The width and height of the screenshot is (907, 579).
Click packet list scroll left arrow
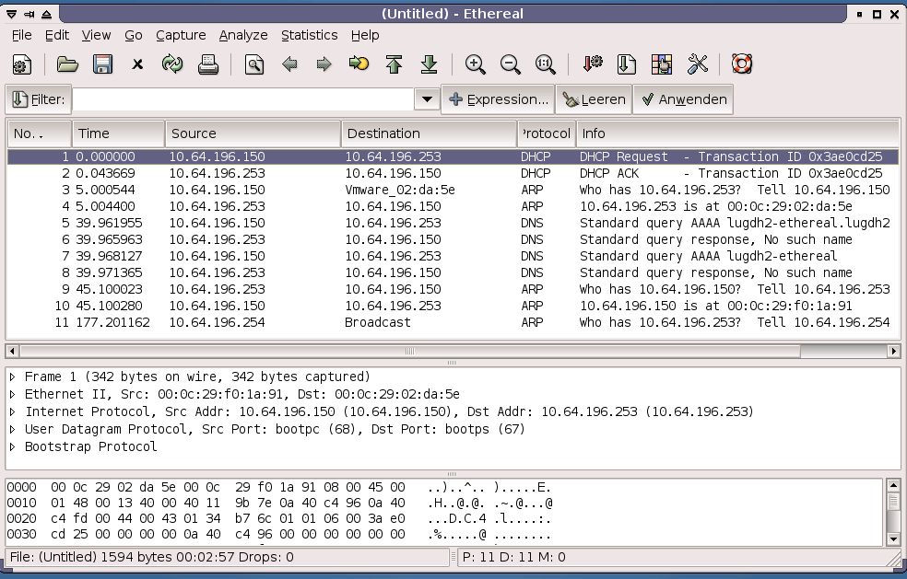click(x=12, y=351)
